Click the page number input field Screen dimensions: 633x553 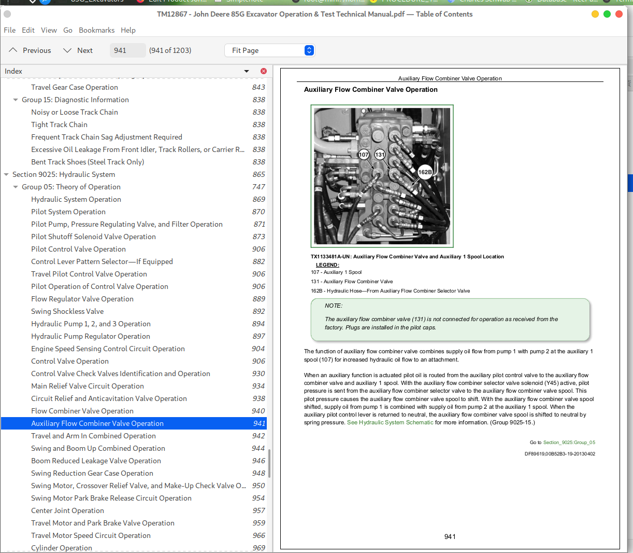127,50
